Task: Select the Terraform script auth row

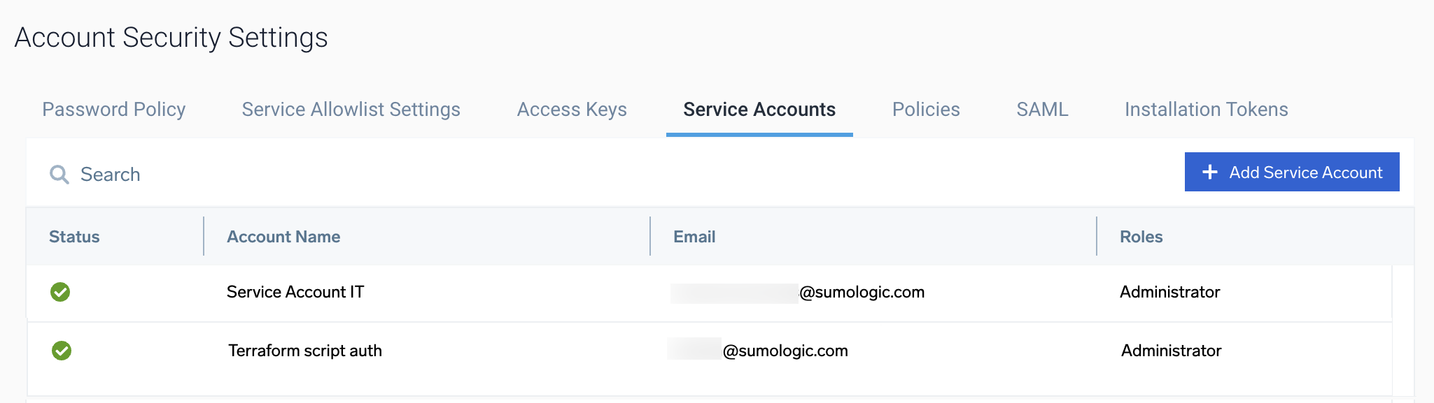Action: point(304,351)
